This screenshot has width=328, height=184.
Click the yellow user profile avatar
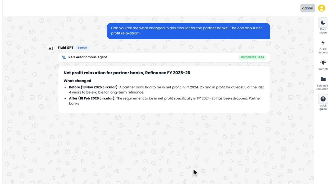click(x=321, y=8)
